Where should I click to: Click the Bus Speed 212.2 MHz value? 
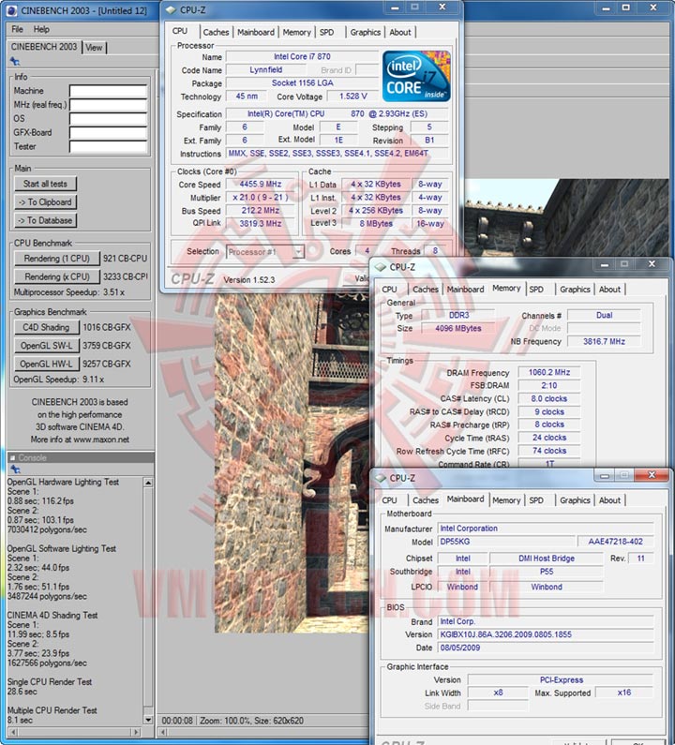[x=261, y=211]
